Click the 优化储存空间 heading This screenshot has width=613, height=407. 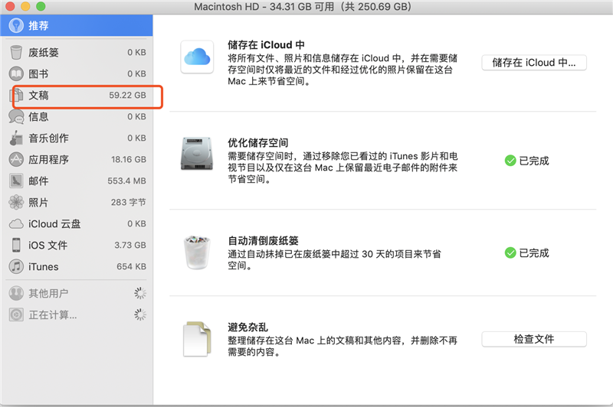click(258, 143)
